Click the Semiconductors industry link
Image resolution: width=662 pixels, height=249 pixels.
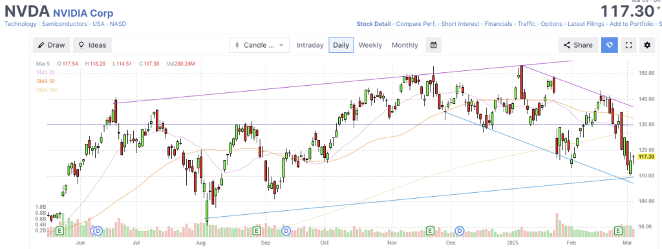(64, 24)
